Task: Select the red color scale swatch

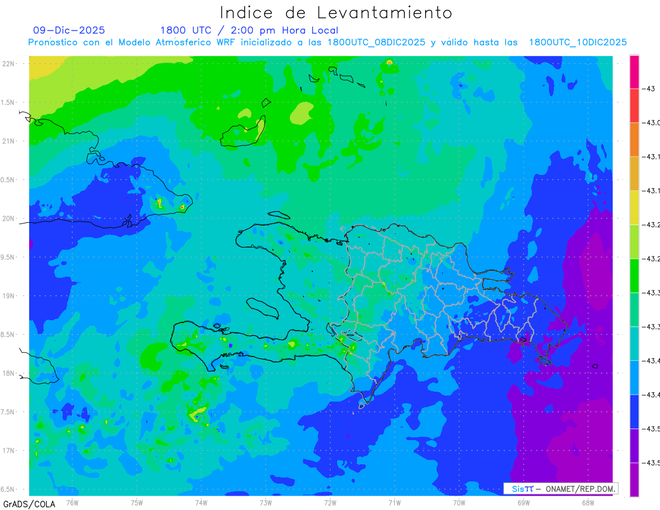Action: click(634, 105)
